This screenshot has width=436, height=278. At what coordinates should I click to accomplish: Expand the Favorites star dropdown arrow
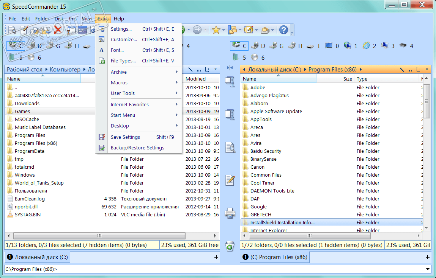point(223,30)
